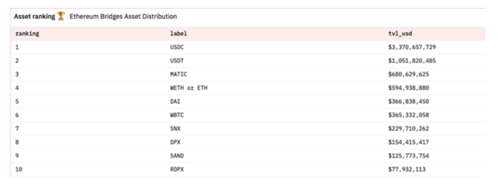Click the SAND row label

(177, 156)
